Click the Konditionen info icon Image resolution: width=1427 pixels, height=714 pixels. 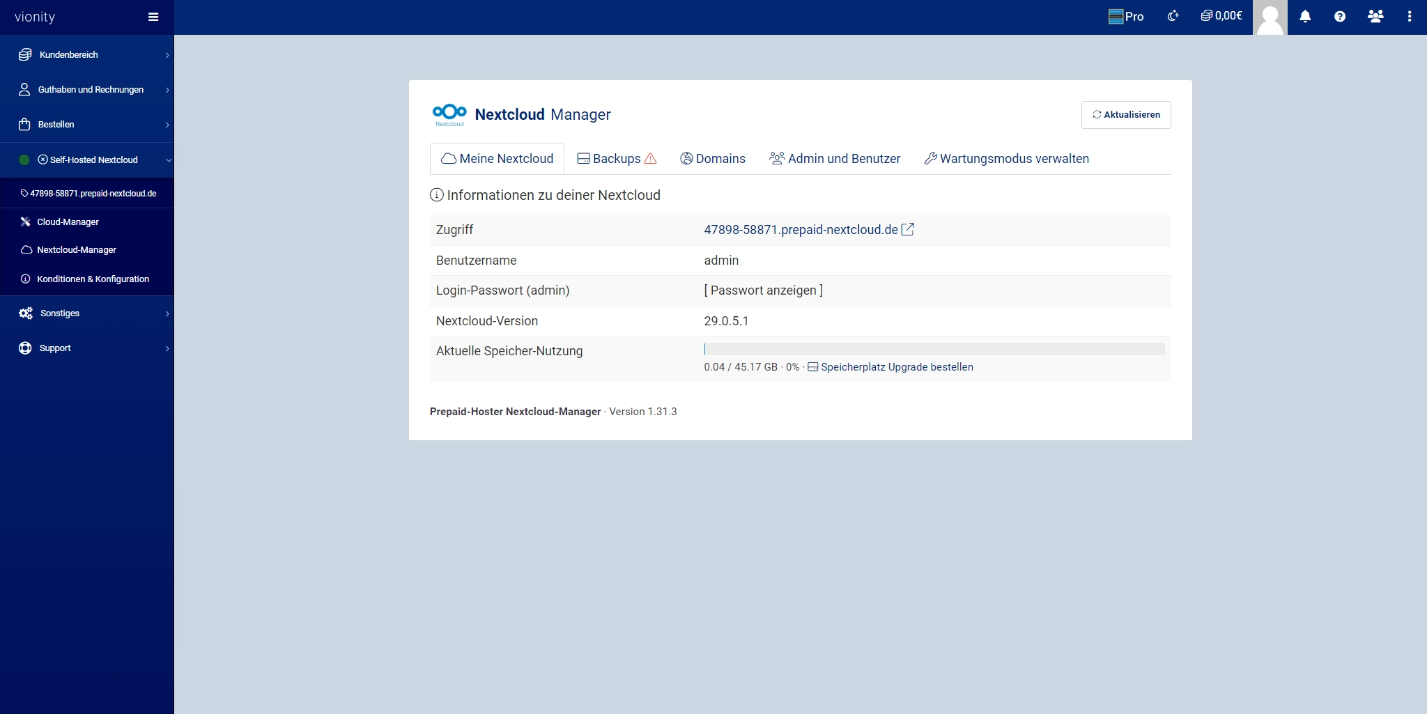coord(26,279)
